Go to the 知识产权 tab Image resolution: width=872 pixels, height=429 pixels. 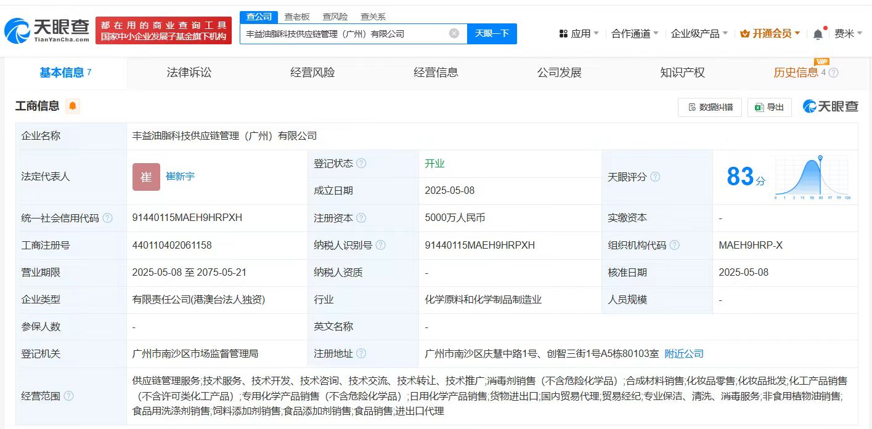pos(682,73)
